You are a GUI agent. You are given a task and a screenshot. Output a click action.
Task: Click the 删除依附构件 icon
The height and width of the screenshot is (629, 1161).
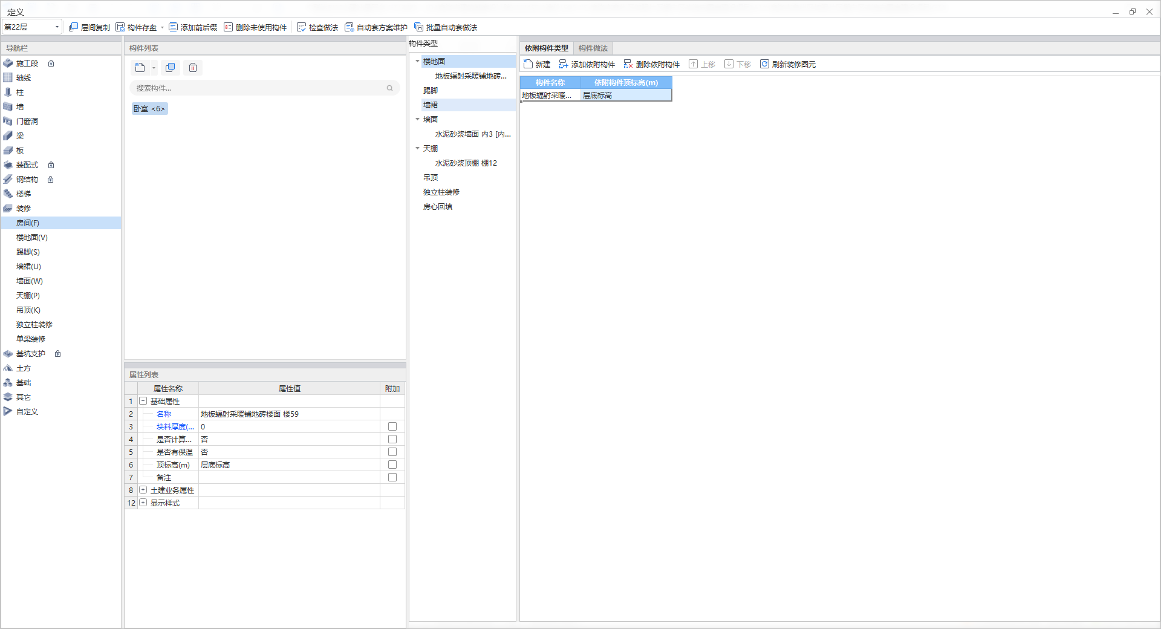628,64
